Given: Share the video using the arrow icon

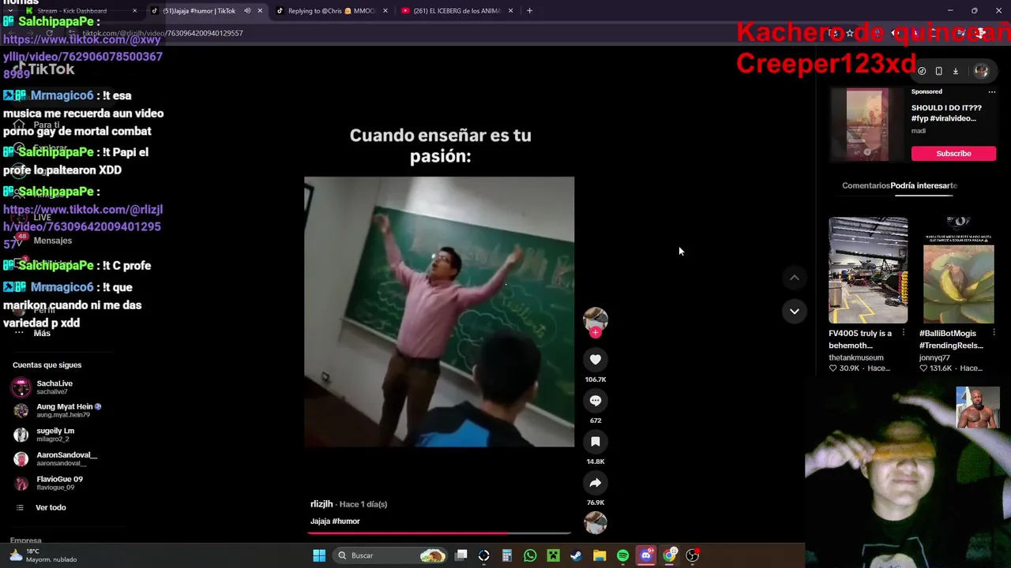Looking at the screenshot, I should [596, 483].
